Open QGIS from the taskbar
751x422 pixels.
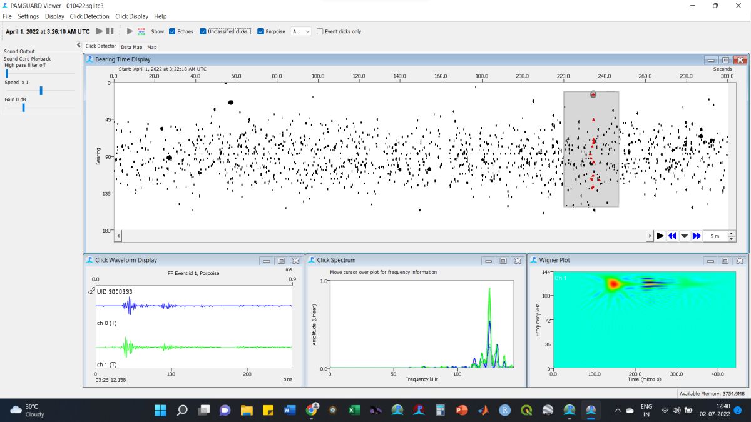pyautogui.click(x=526, y=410)
